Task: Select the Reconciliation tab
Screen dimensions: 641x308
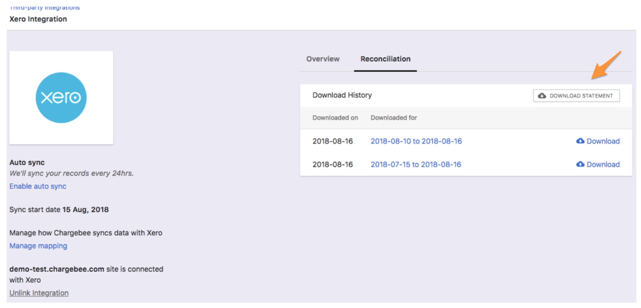Action: click(385, 59)
